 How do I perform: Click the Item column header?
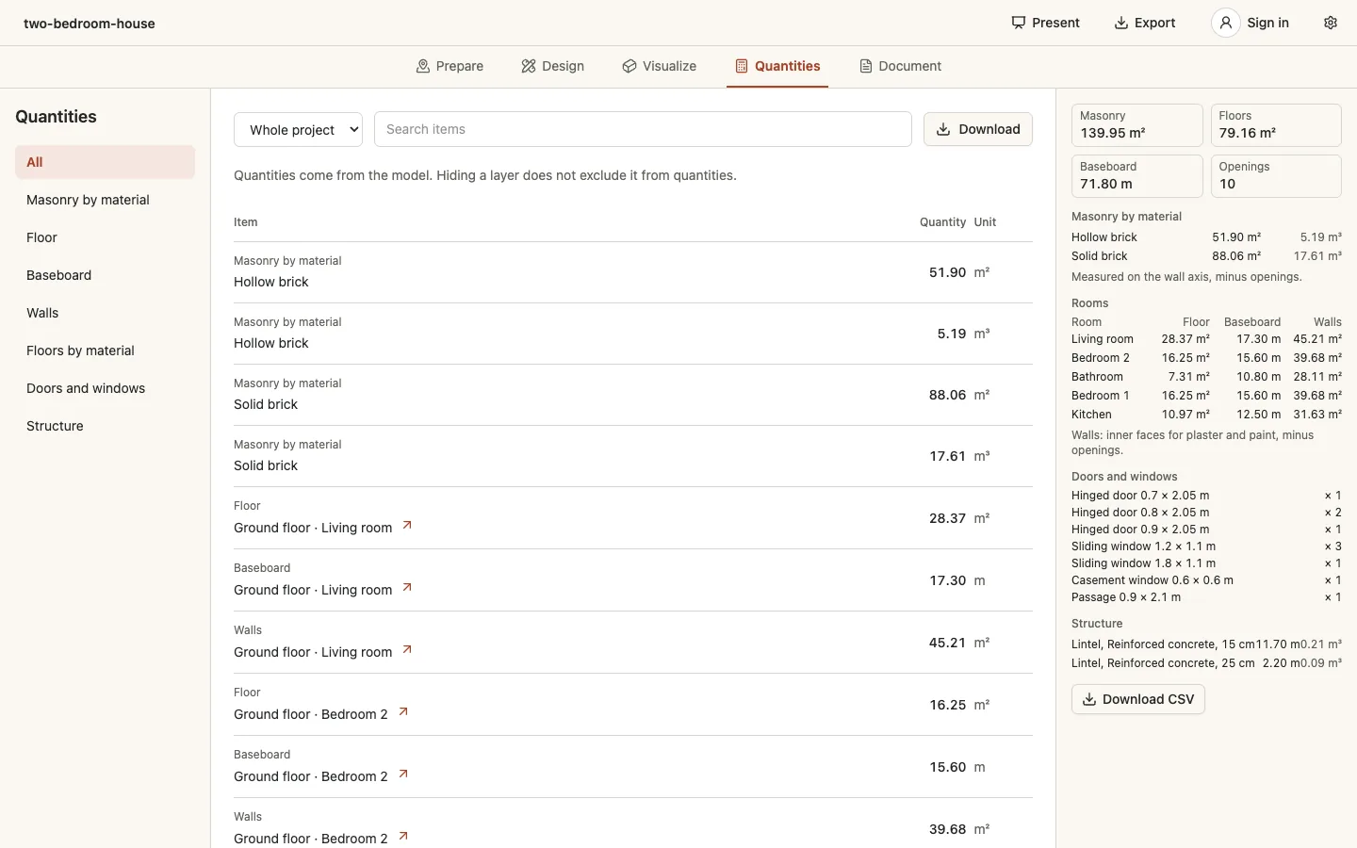(246, 222)
